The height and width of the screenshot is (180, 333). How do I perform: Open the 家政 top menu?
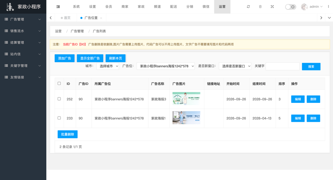pos(141,7)
